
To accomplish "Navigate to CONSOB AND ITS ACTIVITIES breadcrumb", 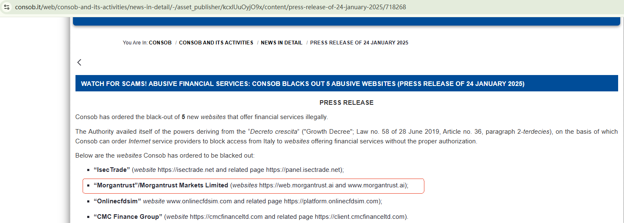I will click(216, 43).
